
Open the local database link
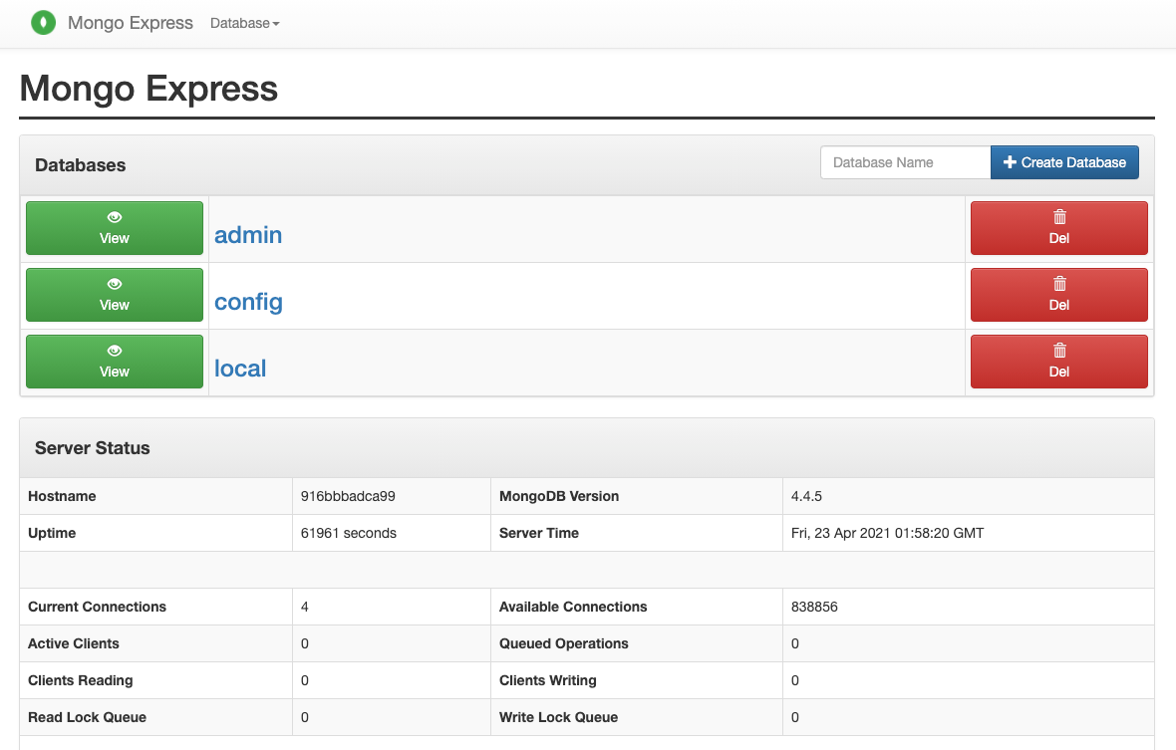(240, 369)
